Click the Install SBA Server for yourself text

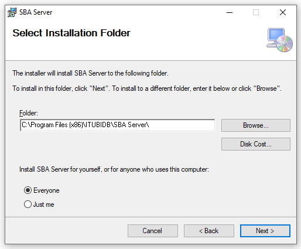point(114,169)
